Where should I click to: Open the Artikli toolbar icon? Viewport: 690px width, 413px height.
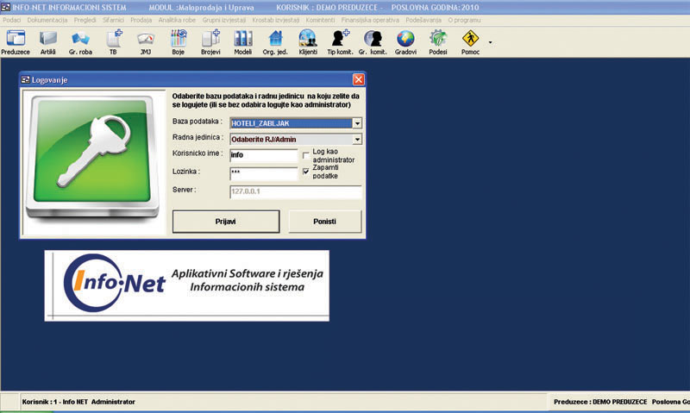click(48, 42)
